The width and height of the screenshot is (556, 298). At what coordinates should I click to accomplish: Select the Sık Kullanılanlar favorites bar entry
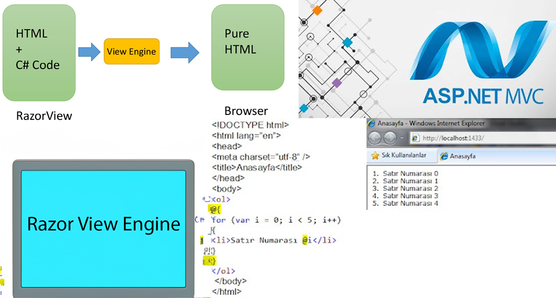click(403, 155)
